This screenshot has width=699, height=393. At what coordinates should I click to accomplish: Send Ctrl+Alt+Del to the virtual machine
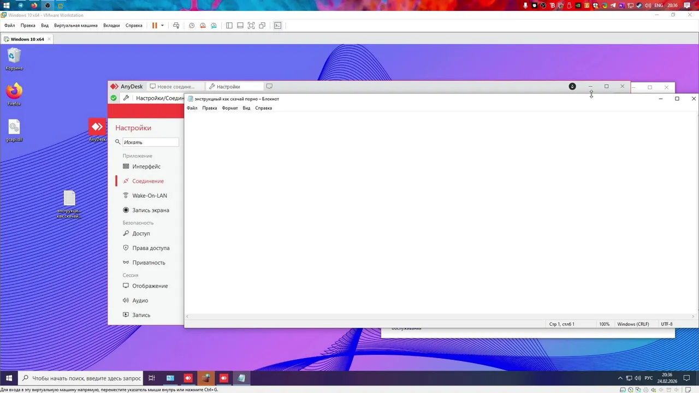tap(176, 25)
